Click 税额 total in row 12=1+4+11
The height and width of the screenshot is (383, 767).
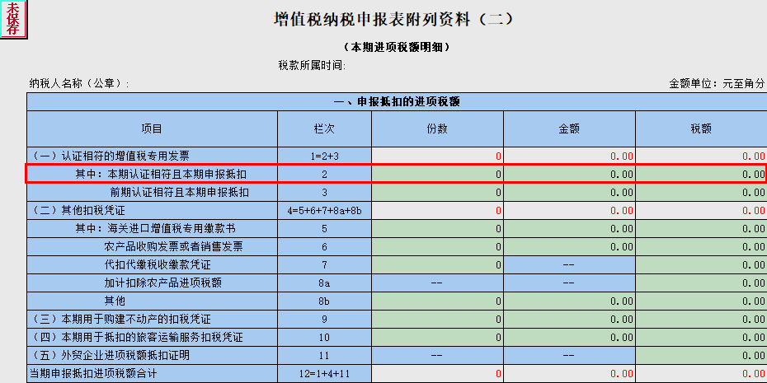click(x=701, y=374)
